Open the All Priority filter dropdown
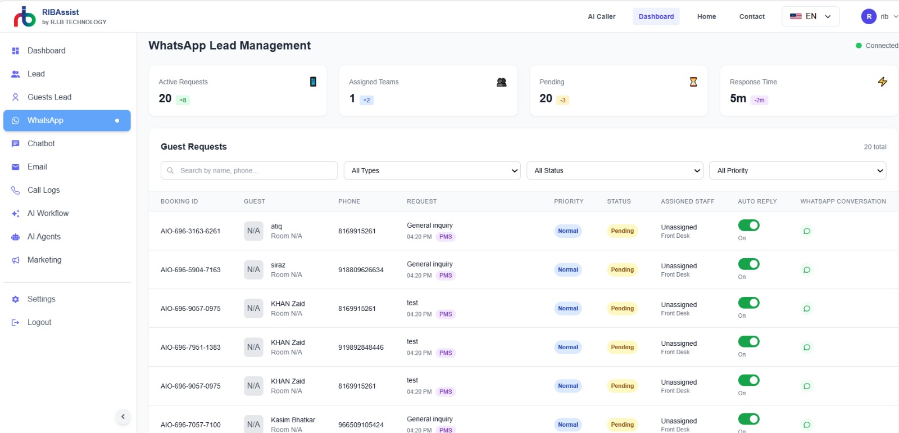The width and height of the screenshot is (899, 433). (798, 170)
